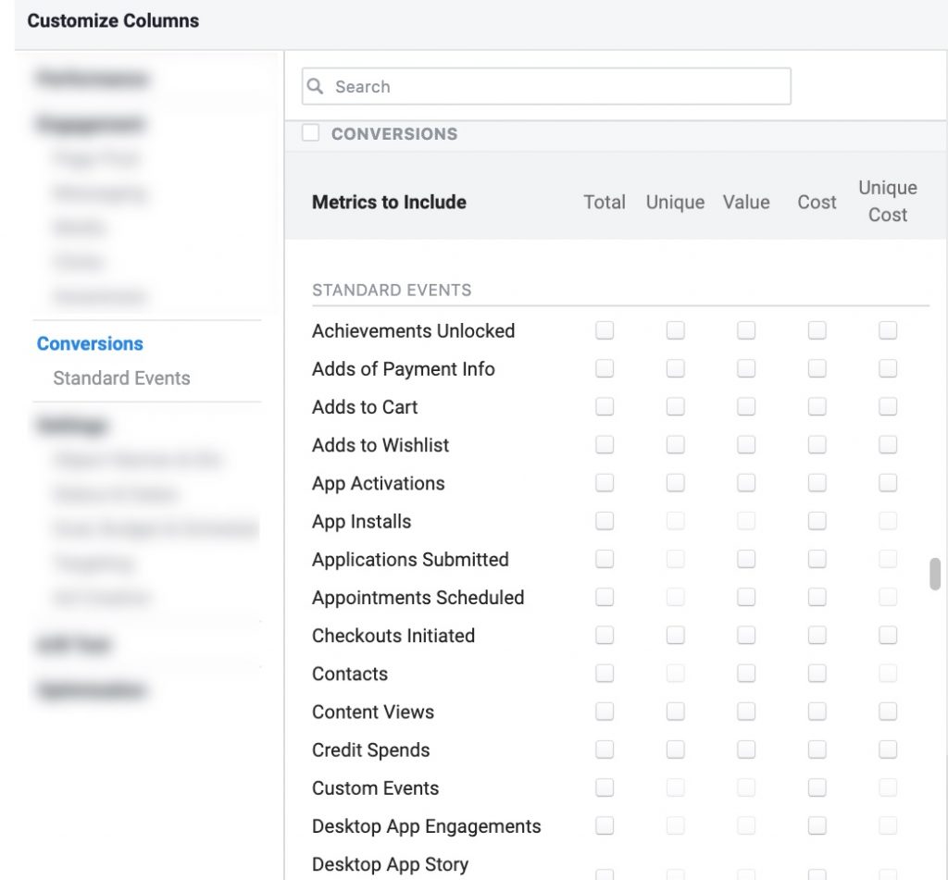The height and width of the screenshot is (880, 948).
Task: Check Cost for Adds to Wishlist
Action: pos(817,444)
